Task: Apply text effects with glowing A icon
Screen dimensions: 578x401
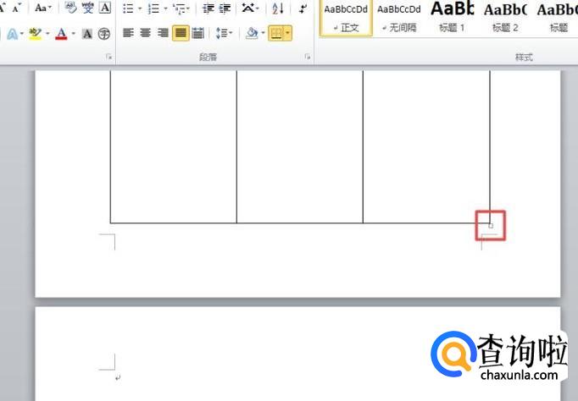Action: tap(12, 34)
